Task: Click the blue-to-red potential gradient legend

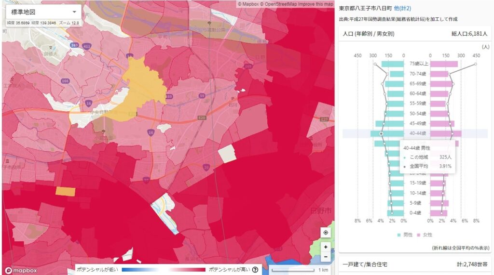Action: tap(163, 270)
